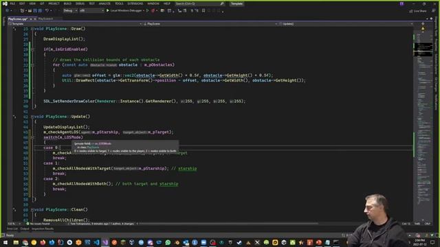Open the Debug configuration dropdown
Image resolution: width=440 pixels, height=247 pixels.
click(70, 11)
